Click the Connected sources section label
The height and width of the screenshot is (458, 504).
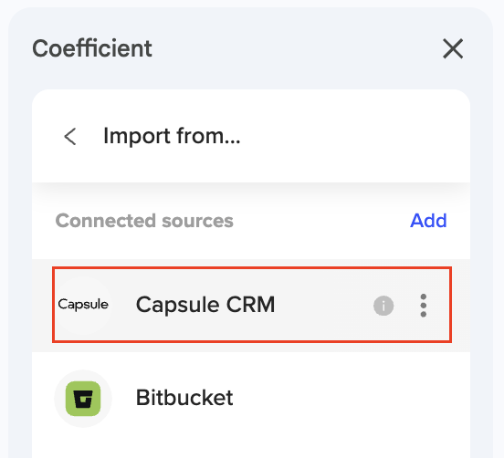click(x=144, y=221)
